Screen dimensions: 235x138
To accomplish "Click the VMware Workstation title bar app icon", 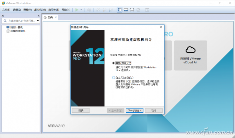I will pyautogui.click(x=3, y=3).
